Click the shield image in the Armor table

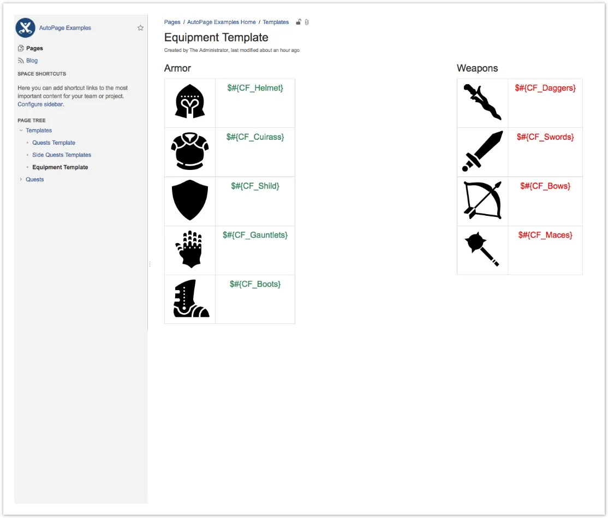(x=190, y=200)
